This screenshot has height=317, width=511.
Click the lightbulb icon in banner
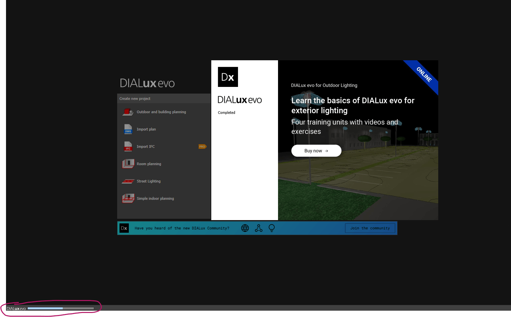point(272,228)
